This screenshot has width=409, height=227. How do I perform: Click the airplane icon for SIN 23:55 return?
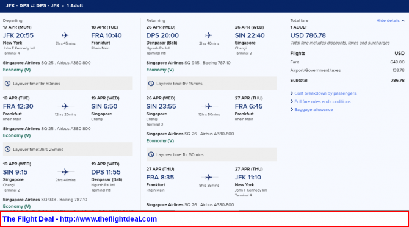209,106
